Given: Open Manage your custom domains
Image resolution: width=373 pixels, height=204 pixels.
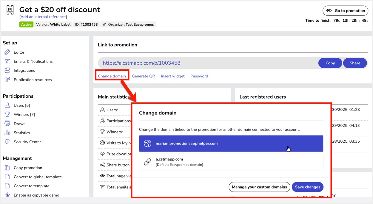Looking at the screenshot, I should pyautogui.click(x=259, y=187).
